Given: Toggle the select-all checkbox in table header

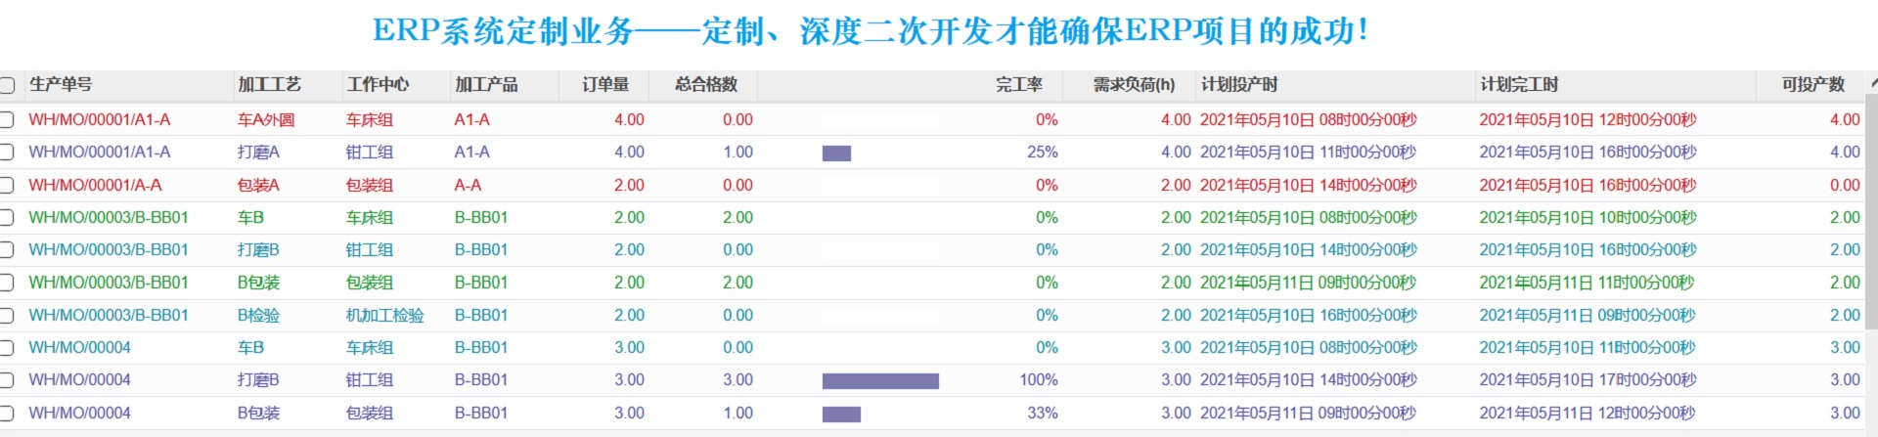Looking at the screenshot, I should (7, 86).
